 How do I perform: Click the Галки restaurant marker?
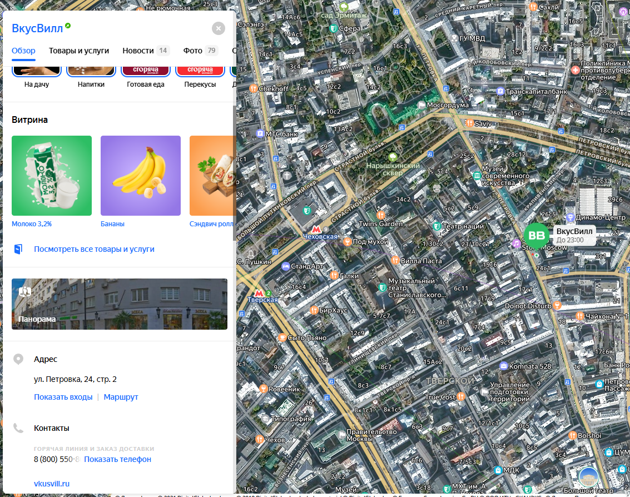point(334,276)
